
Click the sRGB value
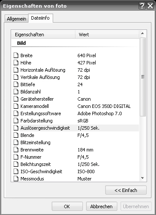pos(83,121)
